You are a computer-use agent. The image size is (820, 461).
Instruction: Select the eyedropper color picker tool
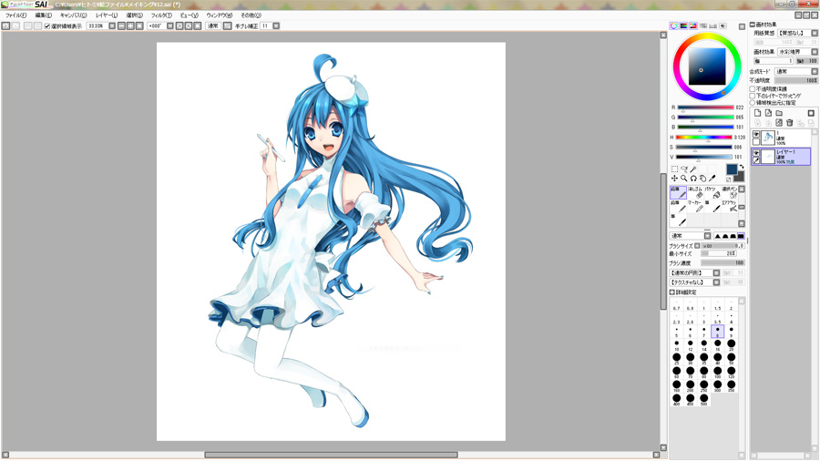click(712, 179)
